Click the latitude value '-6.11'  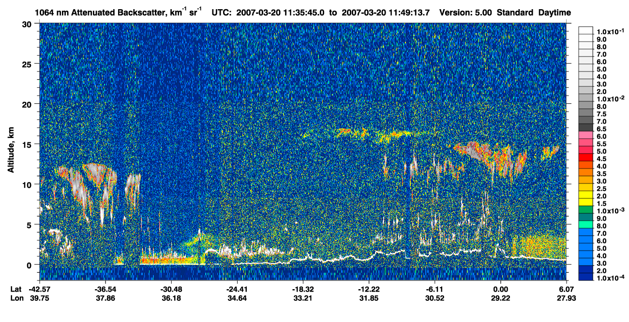(435, 289)
